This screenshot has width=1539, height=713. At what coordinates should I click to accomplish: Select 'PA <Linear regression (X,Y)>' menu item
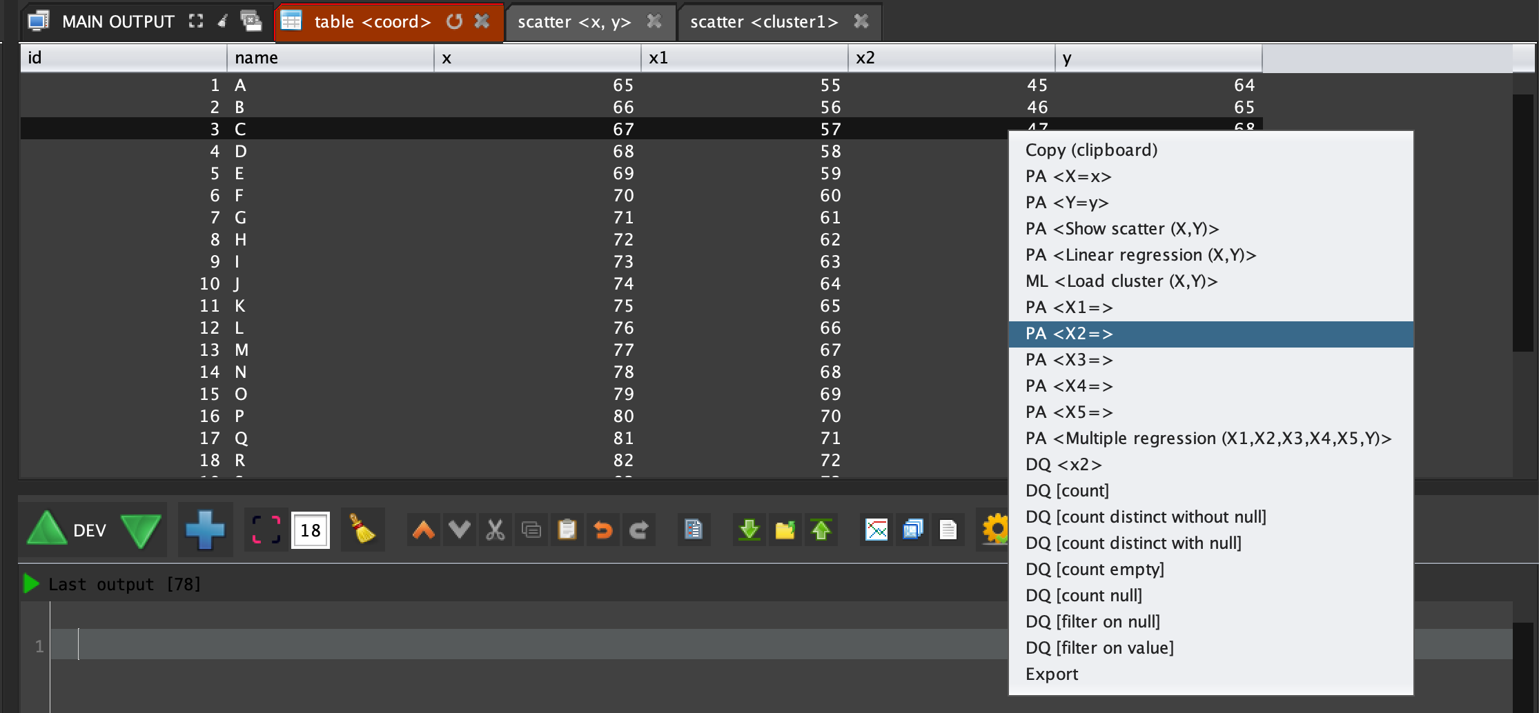click(x=1140, y=255)
